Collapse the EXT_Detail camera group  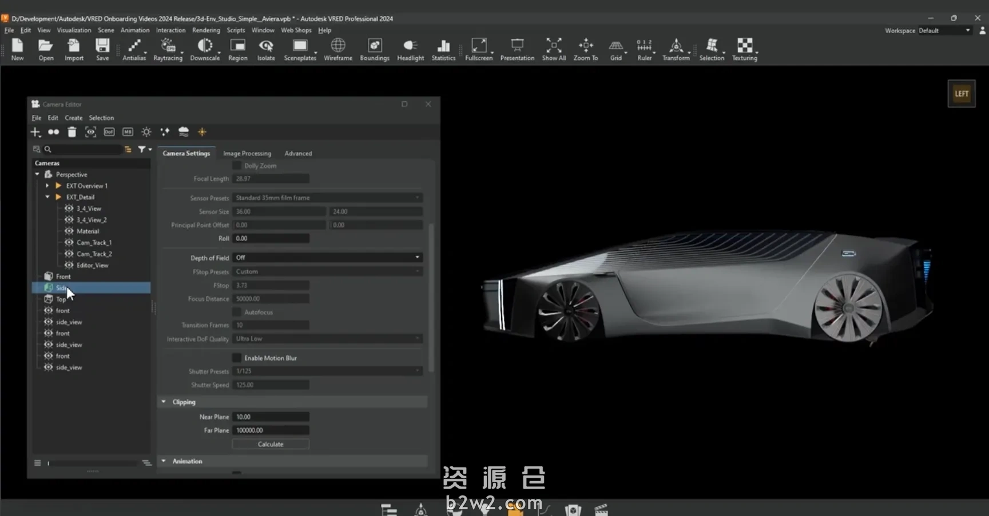click(x=48, y=197)
